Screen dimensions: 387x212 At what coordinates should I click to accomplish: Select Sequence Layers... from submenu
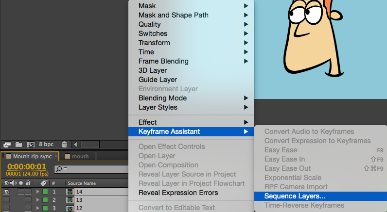[320, 196]
